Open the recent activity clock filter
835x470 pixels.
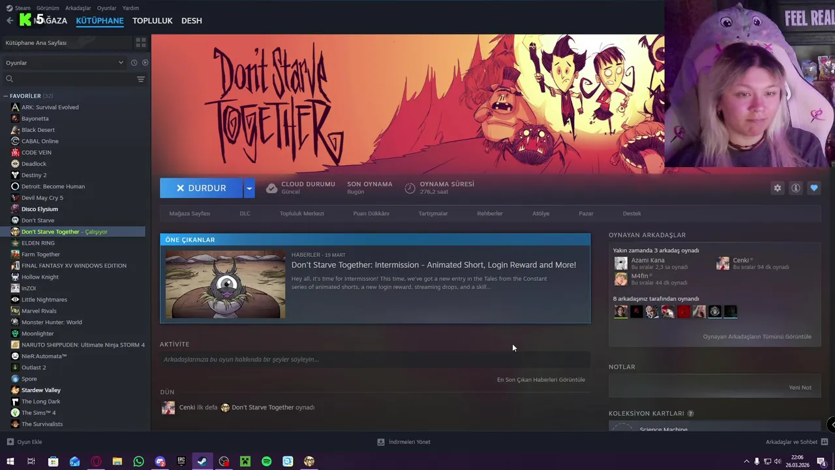coord(134,63)
